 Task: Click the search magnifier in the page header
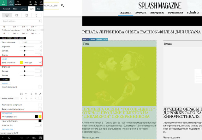tap(62, 5)
